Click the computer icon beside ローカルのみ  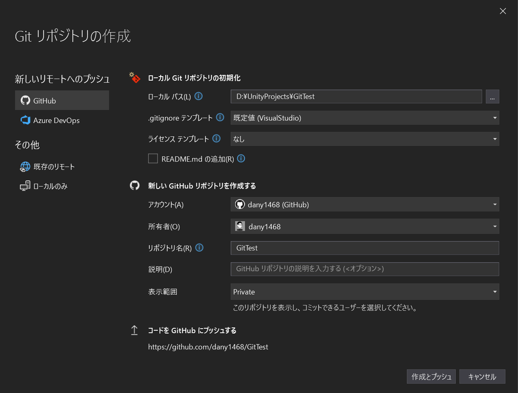(25, 186)
